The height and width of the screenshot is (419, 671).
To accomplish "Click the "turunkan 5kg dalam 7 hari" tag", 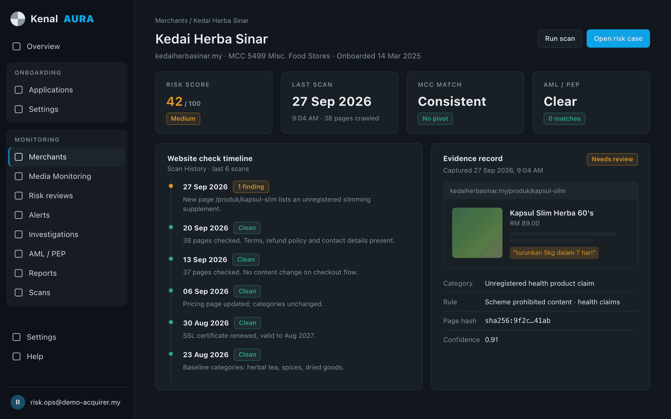I will click(554, 253).
